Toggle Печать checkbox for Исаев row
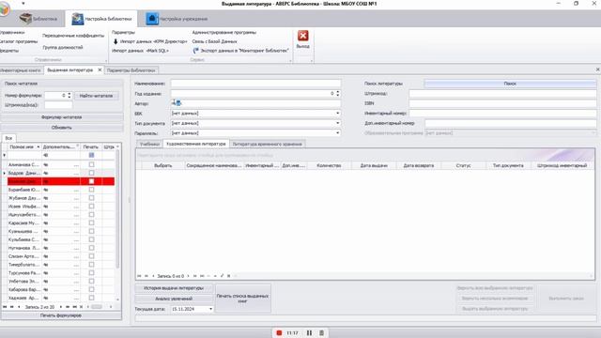 point(91,207)
